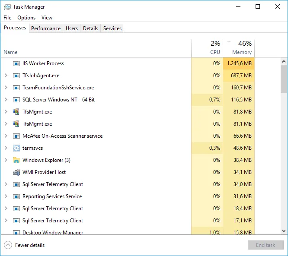Click icon of TfsMgmt.exe using 81,8 MB
288x256 pixels.
pyautogui.click(x=16, y=112)
